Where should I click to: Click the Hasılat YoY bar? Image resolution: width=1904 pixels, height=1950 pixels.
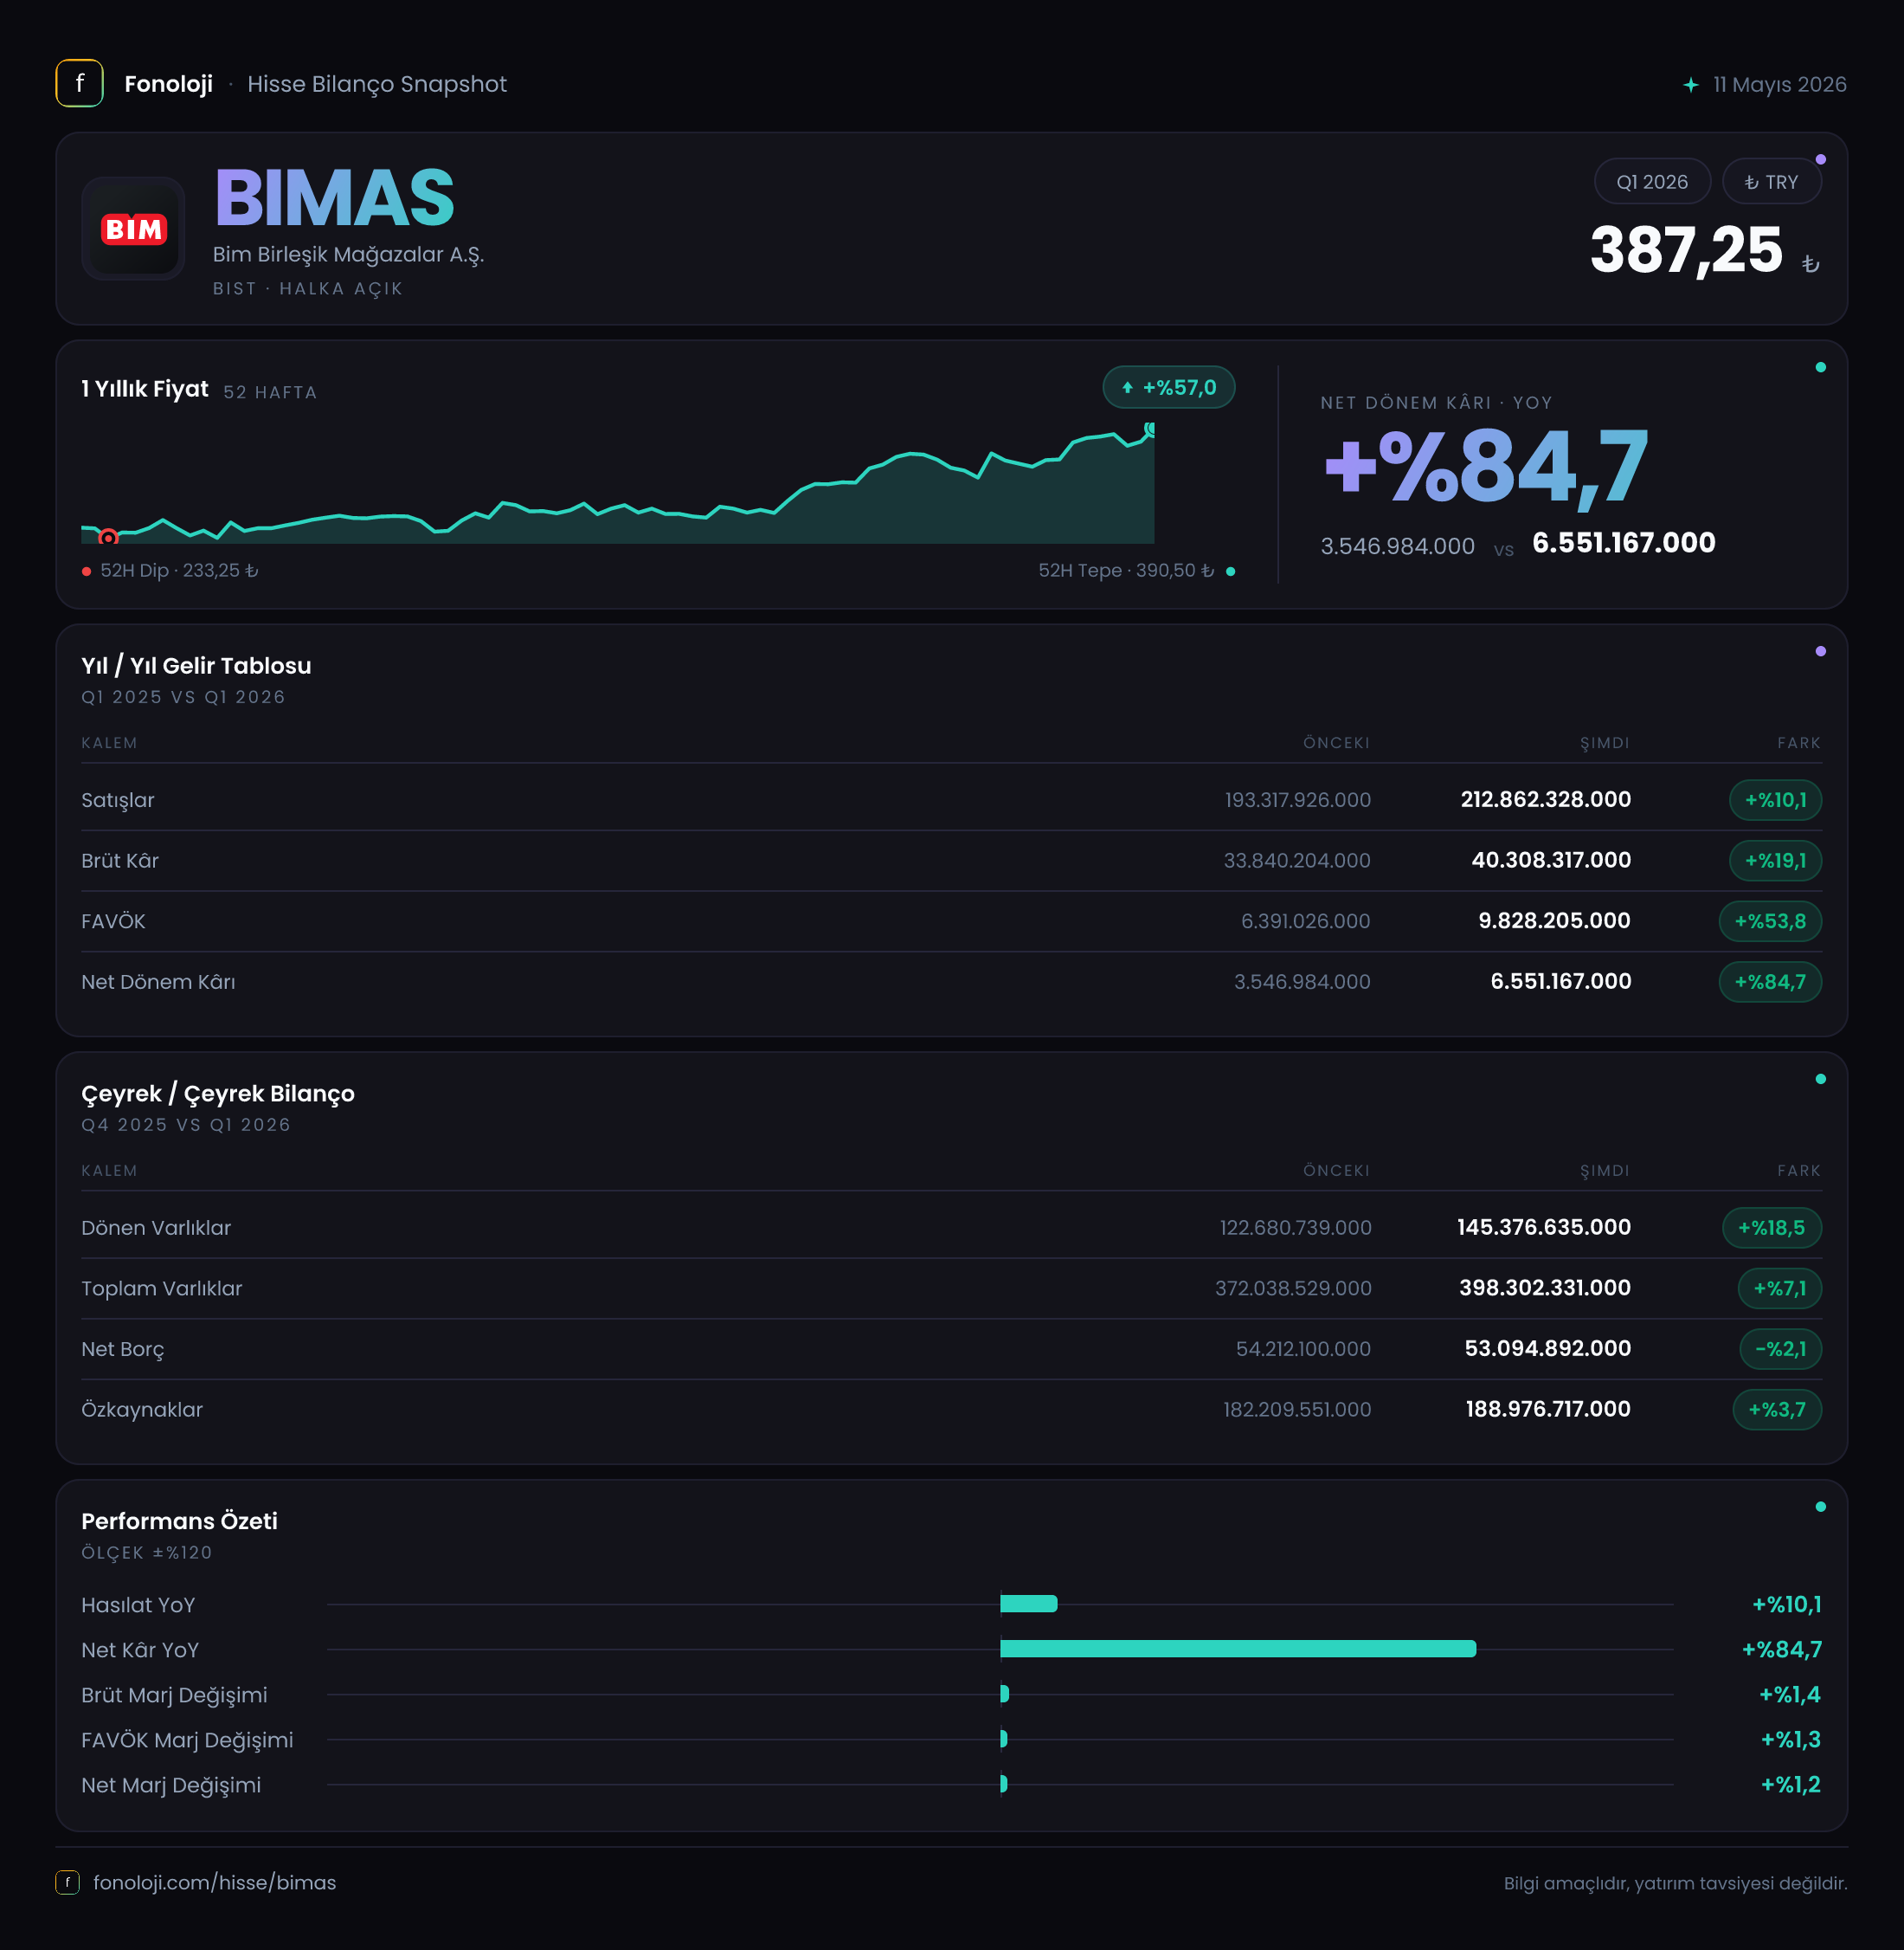pyautogui.click(x=1028, y=1604)
